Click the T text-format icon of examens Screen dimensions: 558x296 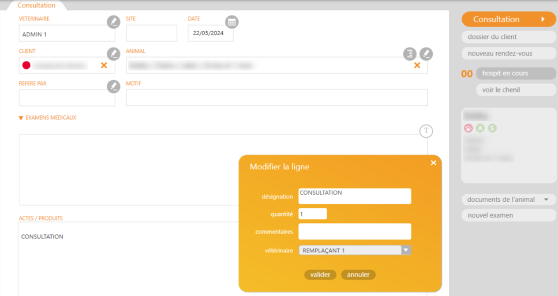click(x=426, y=131)
